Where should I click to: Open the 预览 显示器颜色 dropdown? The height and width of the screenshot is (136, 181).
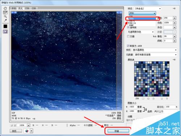tap(155, 50)
